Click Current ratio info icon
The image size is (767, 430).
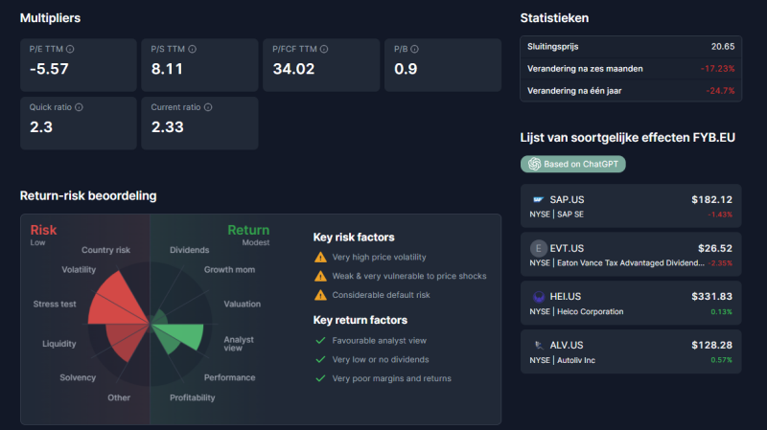point(208,107)
